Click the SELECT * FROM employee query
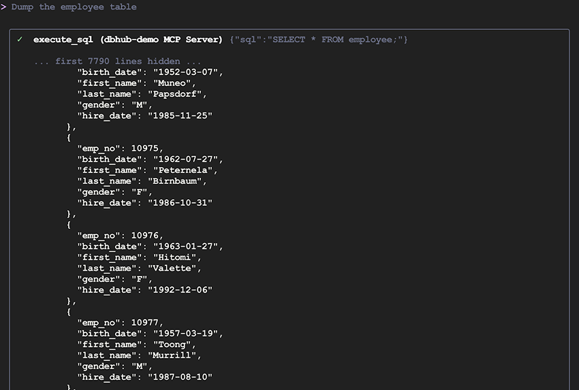The width and height of the screenshot is (579, 390). pyautogui.click(x=319, y=40)
